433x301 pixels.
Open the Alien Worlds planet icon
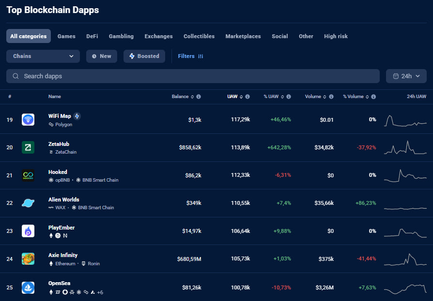pyautogui.click(x=28, y=203)
